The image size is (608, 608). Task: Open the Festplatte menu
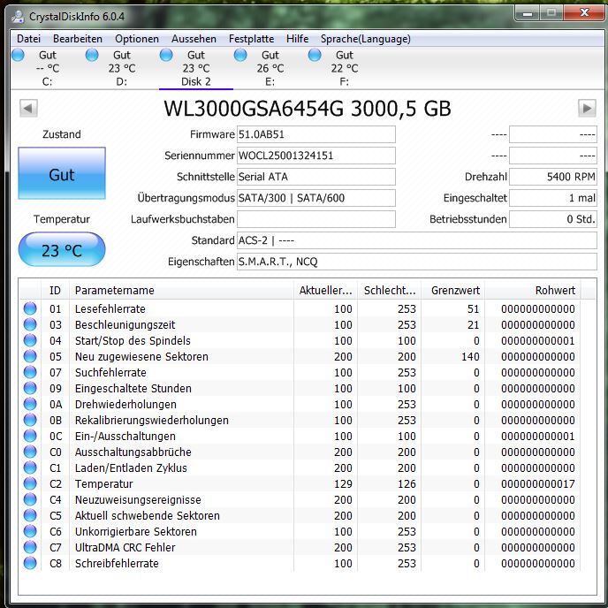tap(251, 39)
